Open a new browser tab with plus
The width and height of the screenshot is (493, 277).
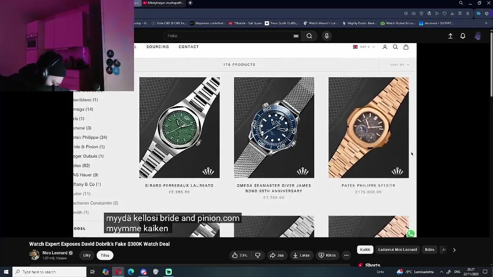(190, 3)
